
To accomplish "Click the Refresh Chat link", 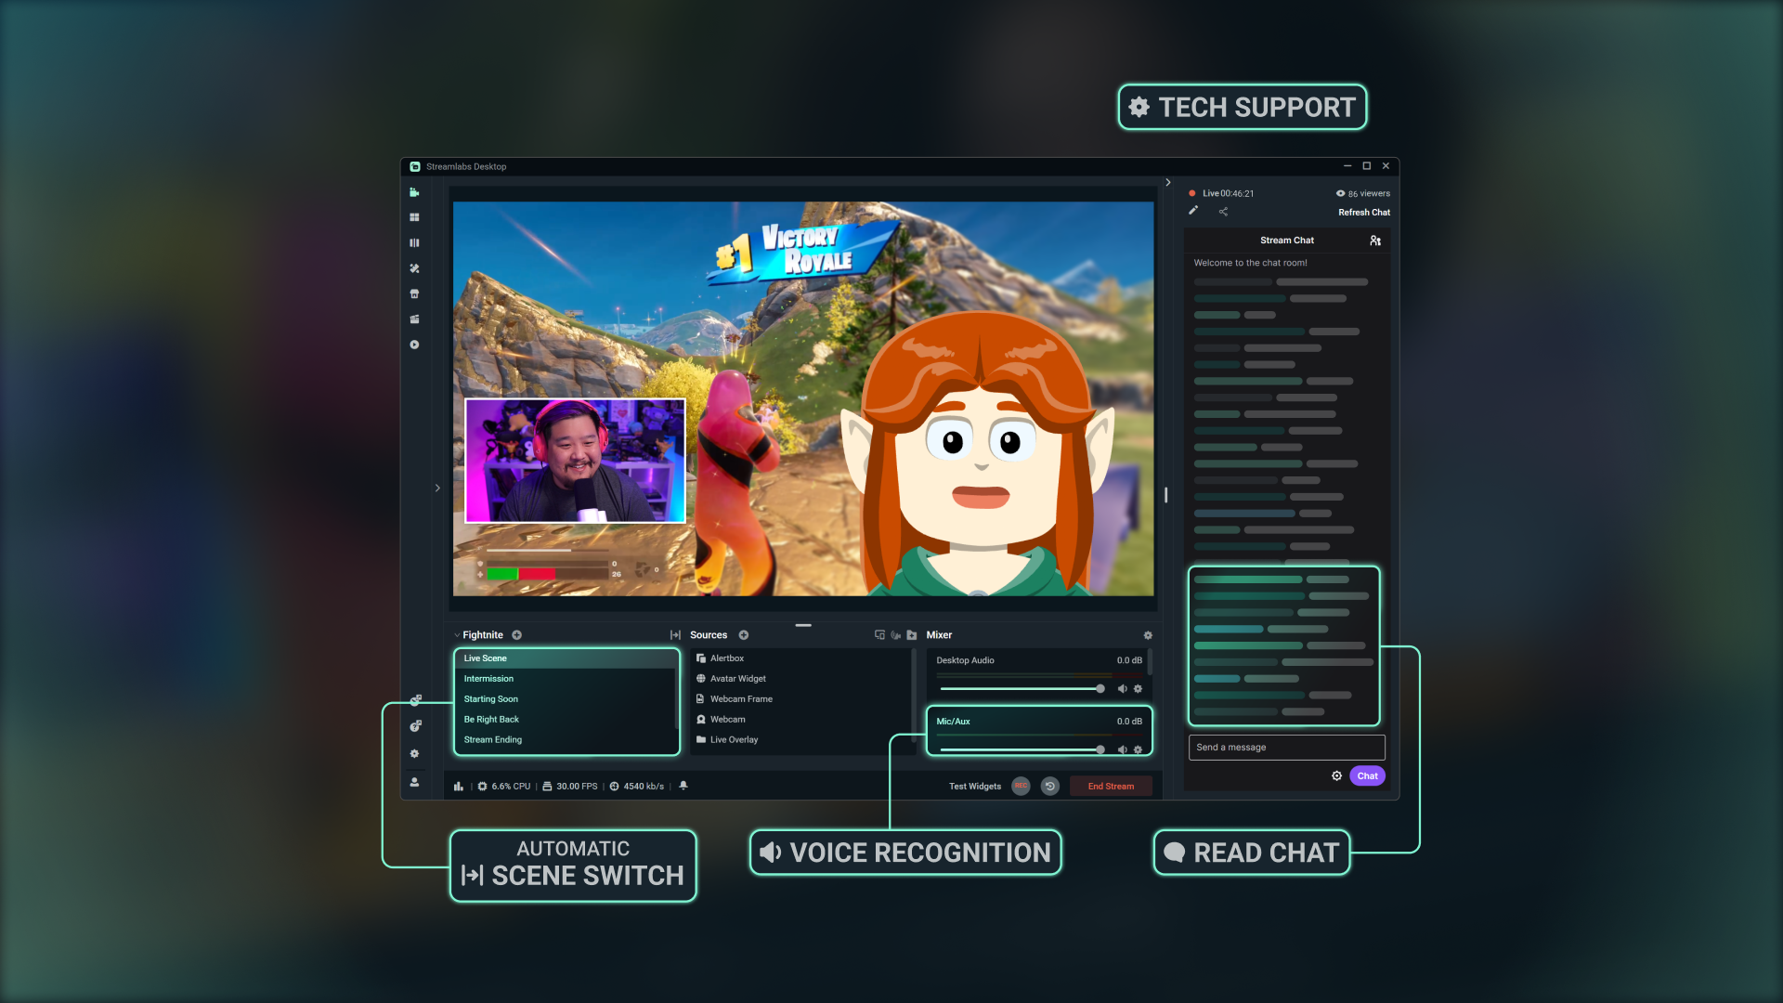I will [1363, 213].
